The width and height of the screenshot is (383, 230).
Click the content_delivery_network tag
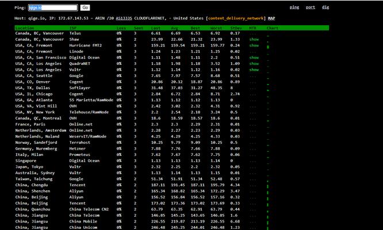[236, 18]
